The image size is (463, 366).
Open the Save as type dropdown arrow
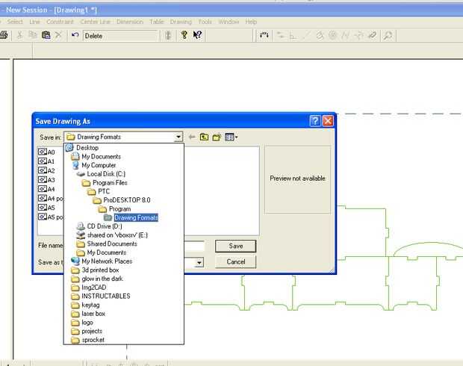click(x=199, y=262)
